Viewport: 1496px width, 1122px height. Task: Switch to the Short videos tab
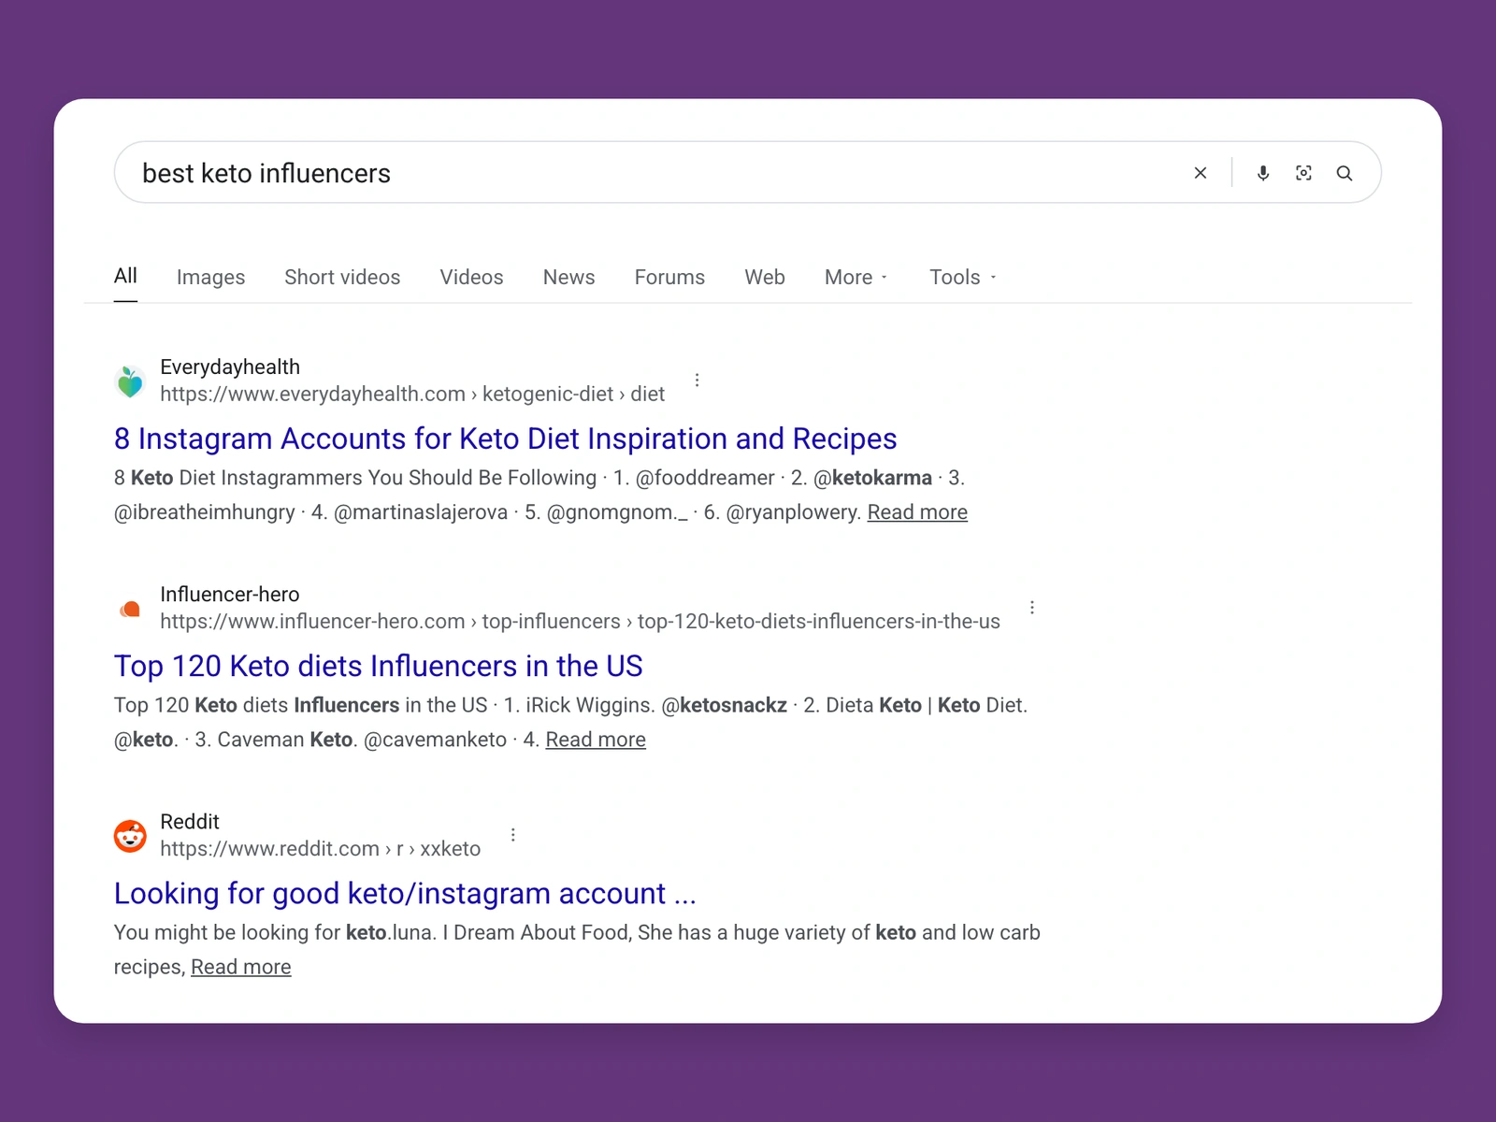click(342, 277)
